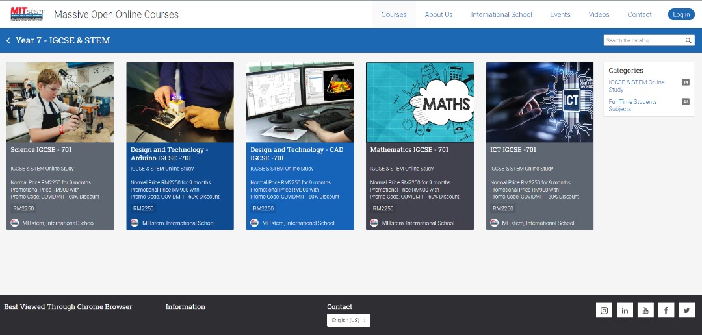
Task: Go to the About Us page
Action: 439,14
